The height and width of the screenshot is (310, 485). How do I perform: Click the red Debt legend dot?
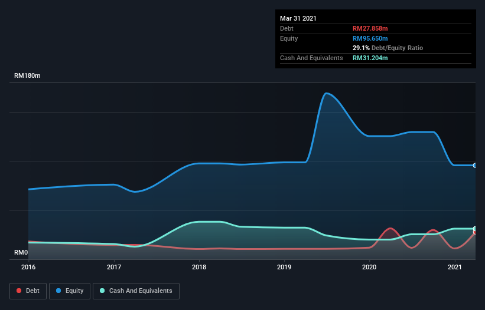19,291
